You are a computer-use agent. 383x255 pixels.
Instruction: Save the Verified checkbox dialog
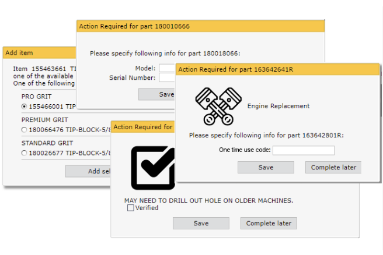[x=201, y=224]
